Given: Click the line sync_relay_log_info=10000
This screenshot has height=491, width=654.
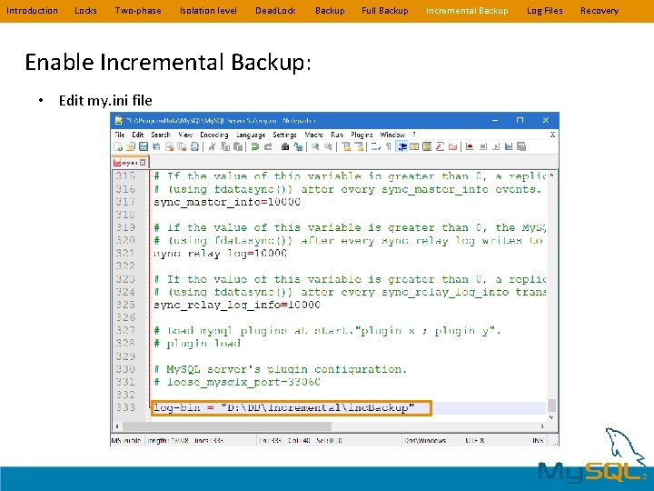Looking at the screenshot, I should [x=237, y=305].
